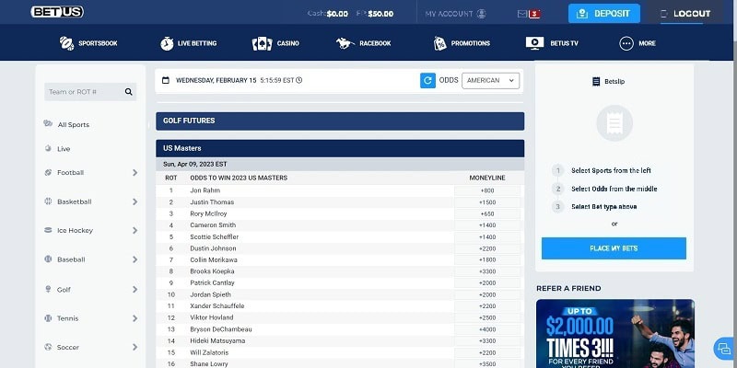The height and width of the screenshot is (368, 737).
Task: Click the Live Betting stopwatch icon
Action: tap(167, 43)
